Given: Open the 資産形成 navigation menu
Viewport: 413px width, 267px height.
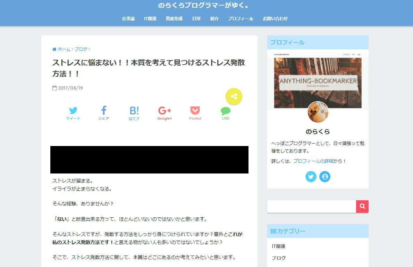Looking at the screenshot, I should click(x=174, y=19).
